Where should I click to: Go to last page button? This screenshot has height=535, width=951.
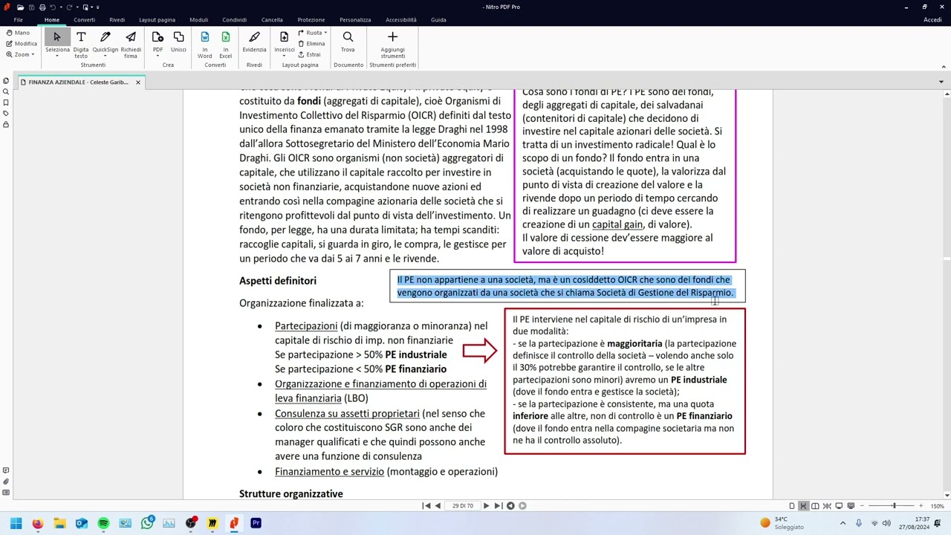(x=498, y=506)
